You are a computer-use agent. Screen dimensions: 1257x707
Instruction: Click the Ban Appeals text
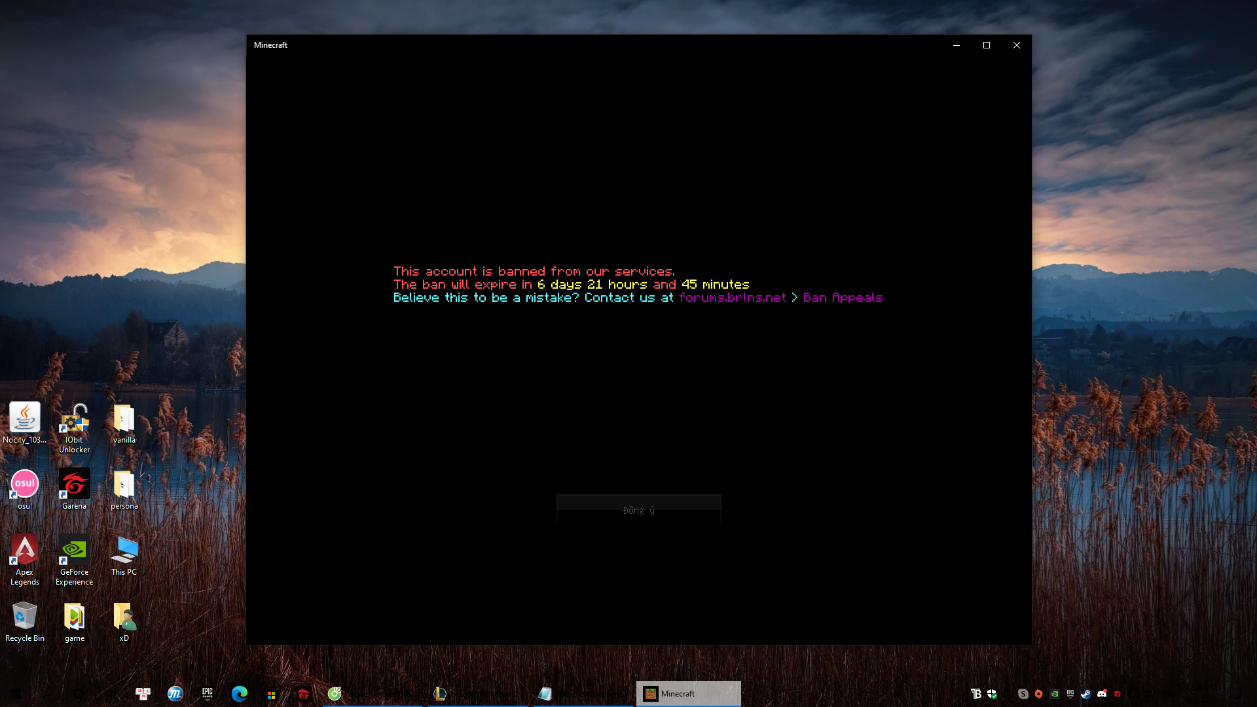tap(843, 298)
